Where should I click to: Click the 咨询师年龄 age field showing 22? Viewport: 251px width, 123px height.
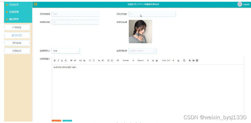[x=75, y=22]
